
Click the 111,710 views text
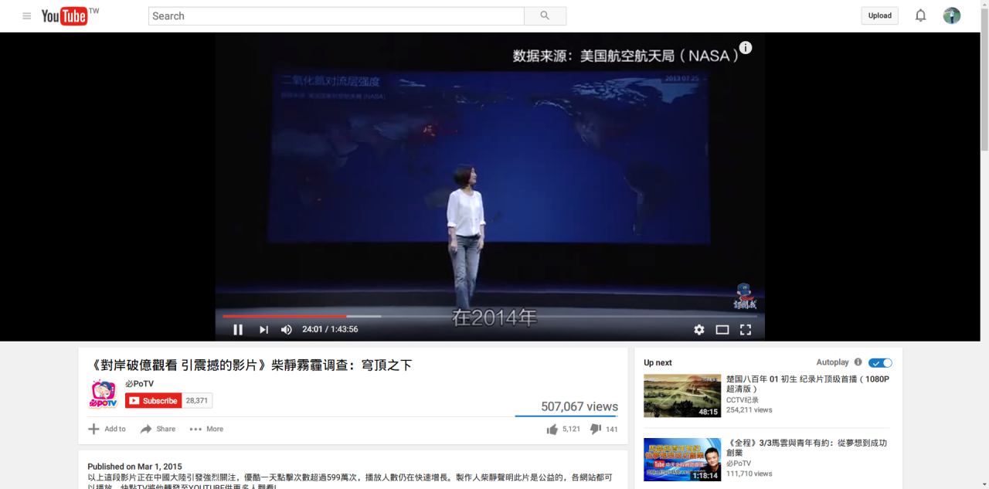click(x=749, y=474)
